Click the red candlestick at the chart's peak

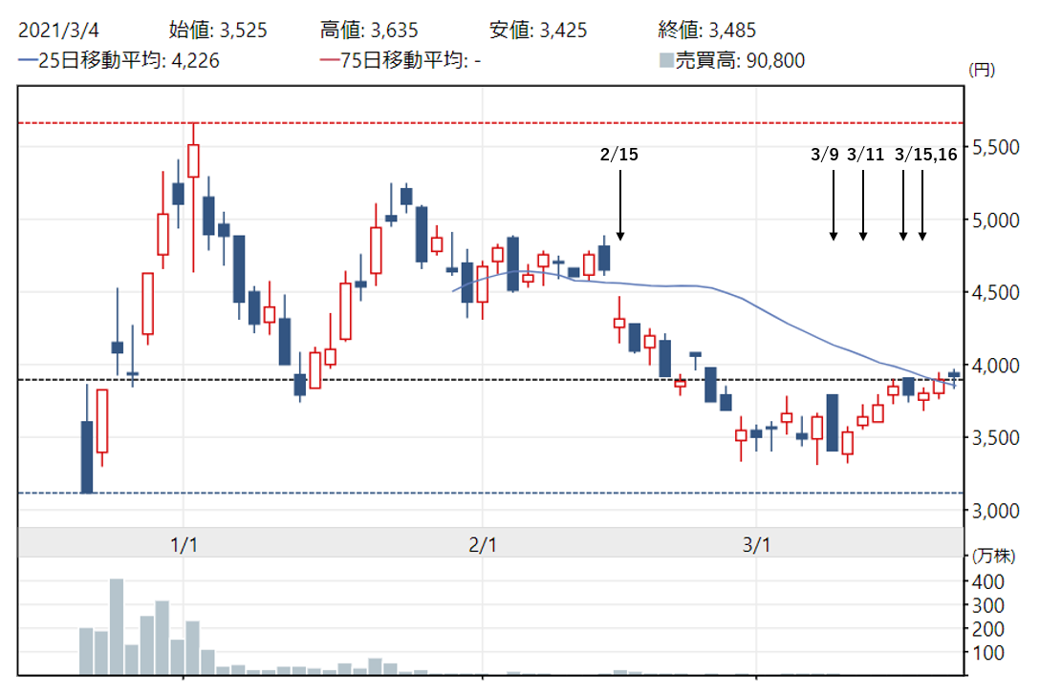pyautogui.click(x=193, y=161)
